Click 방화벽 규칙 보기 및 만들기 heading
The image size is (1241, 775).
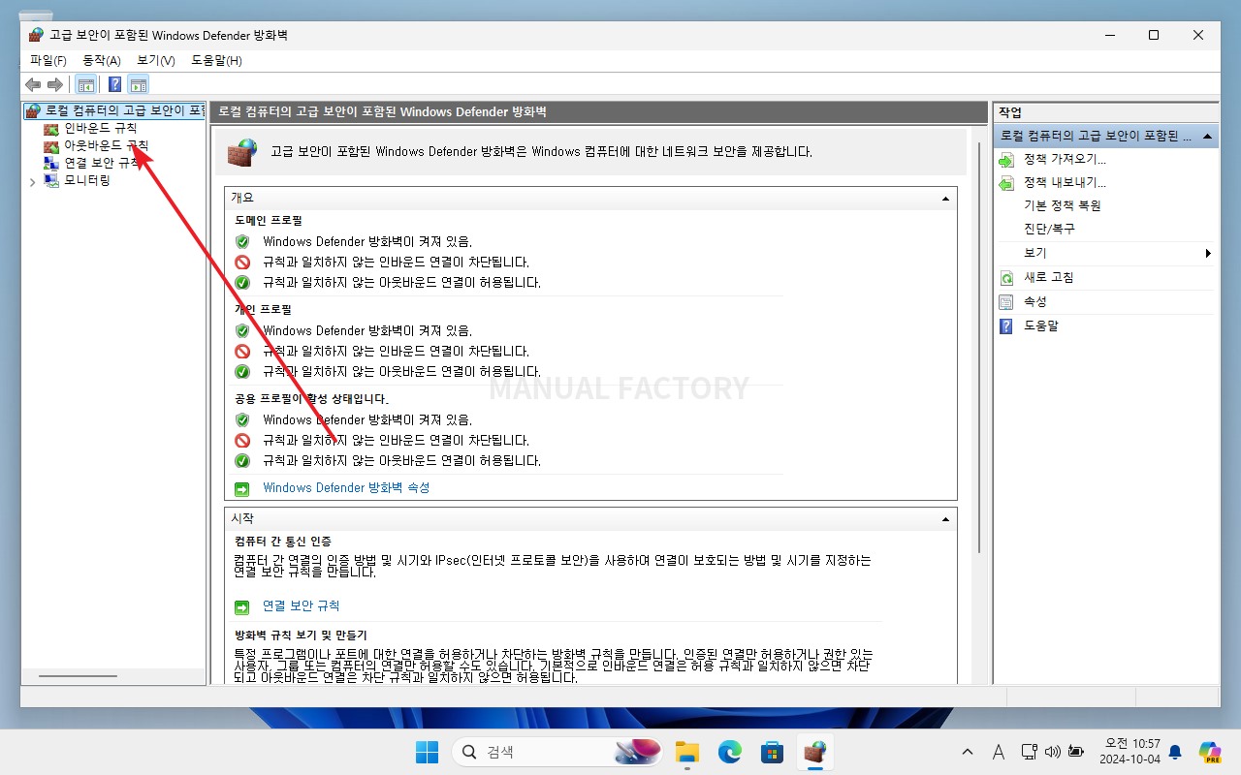point(301,635)
